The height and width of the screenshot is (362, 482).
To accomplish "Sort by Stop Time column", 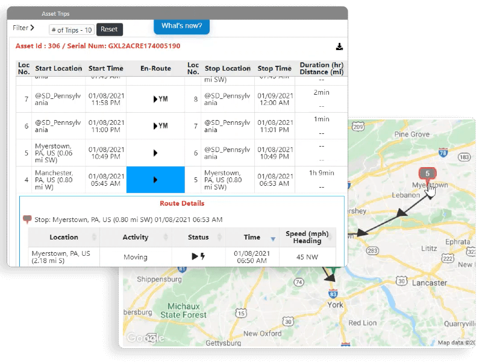I will [274, 68].
